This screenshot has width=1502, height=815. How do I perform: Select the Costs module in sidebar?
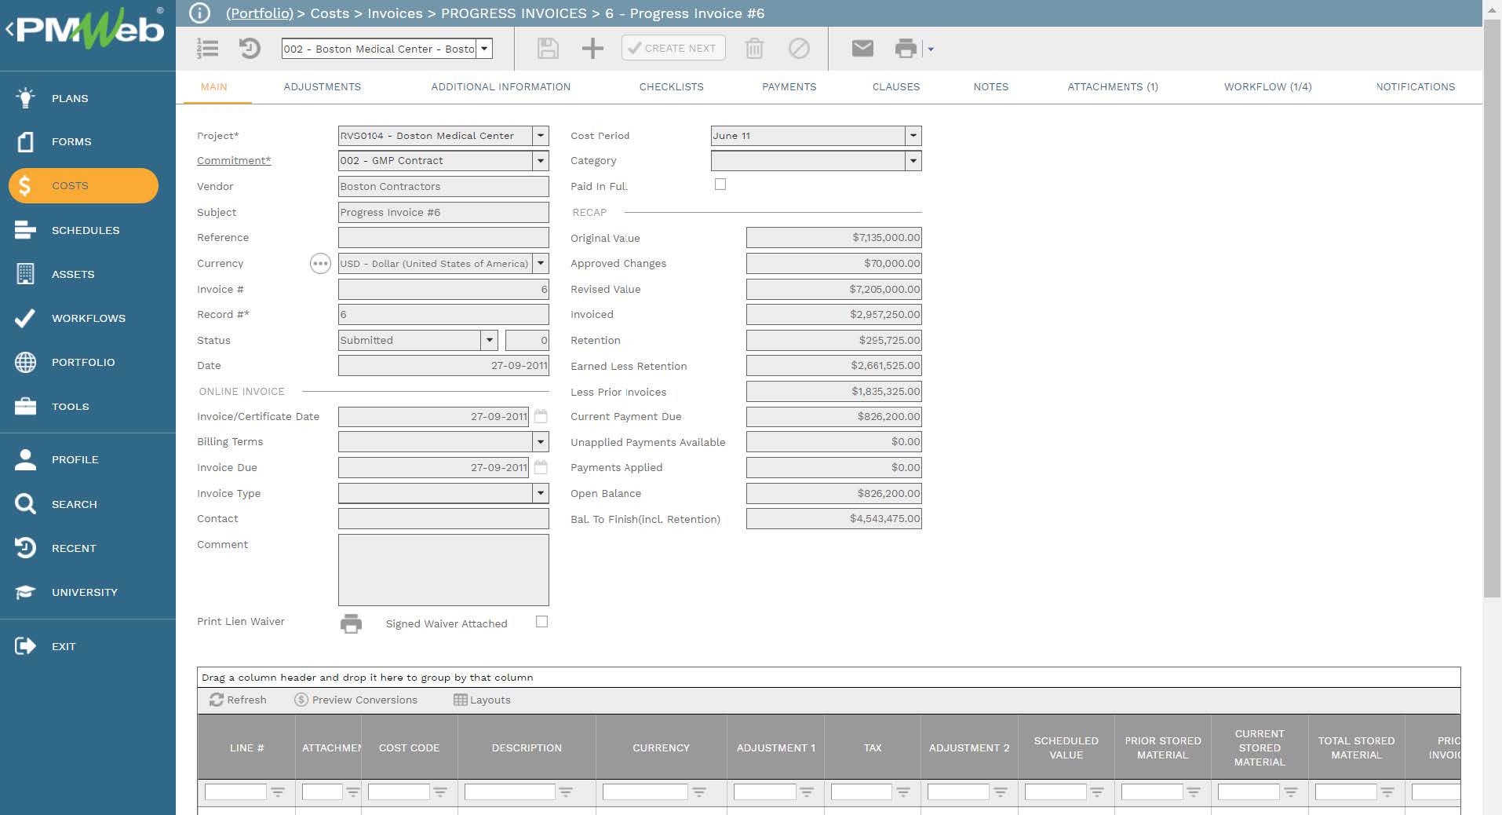[x=83, y=185]
